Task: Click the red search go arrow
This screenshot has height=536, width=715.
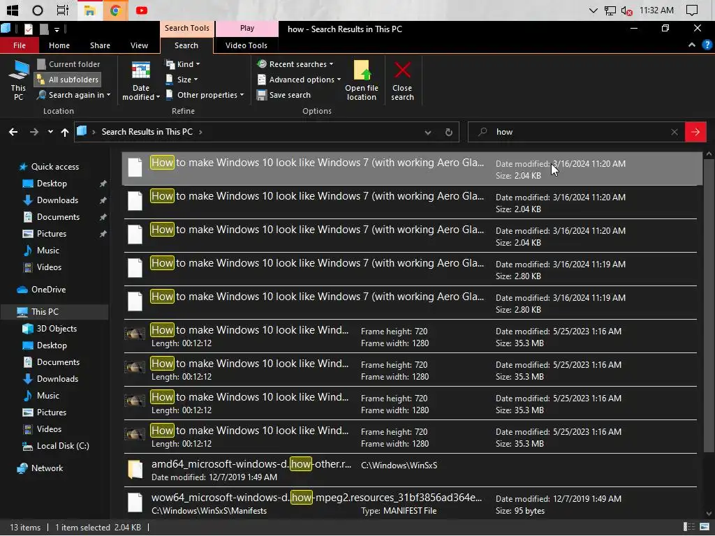Action: tap(695, 132)
